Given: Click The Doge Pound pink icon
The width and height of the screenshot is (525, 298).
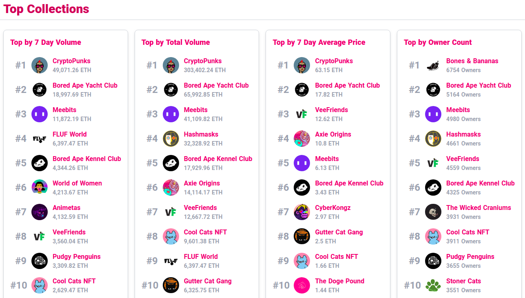Looking at the screenshot, I should (302, 285).
